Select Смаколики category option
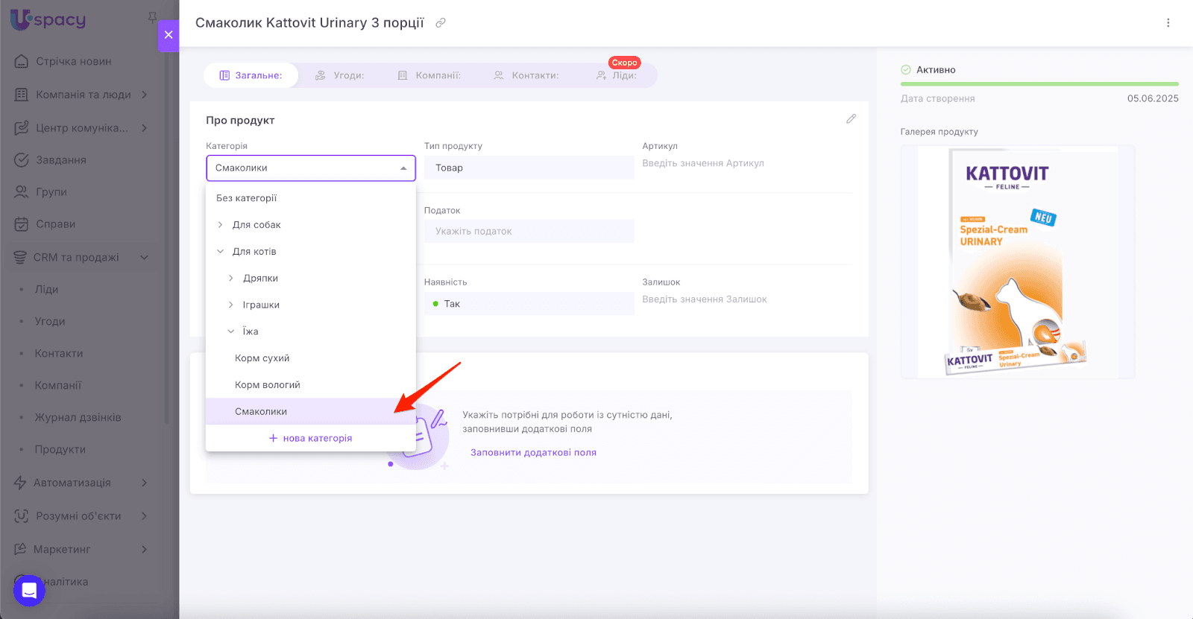 pyautogui.click(x=311, y=412)
